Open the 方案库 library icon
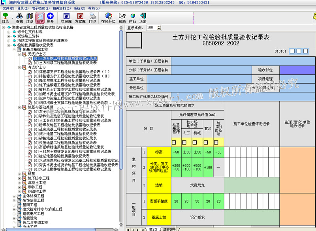Viewport: 316px width, 231px height. click(80, 18)
